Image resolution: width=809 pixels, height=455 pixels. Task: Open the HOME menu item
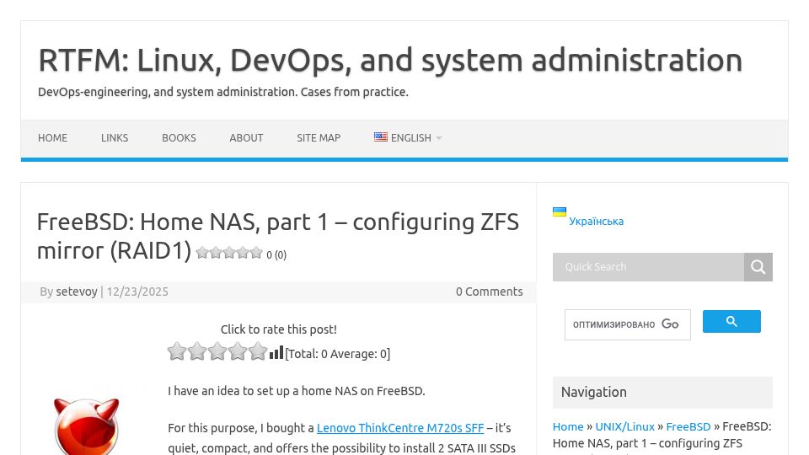pos(52,137)
